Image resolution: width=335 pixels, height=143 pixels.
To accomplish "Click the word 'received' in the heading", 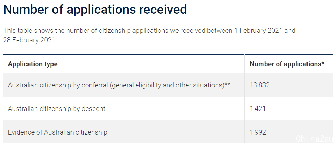I will coord(163,9).
